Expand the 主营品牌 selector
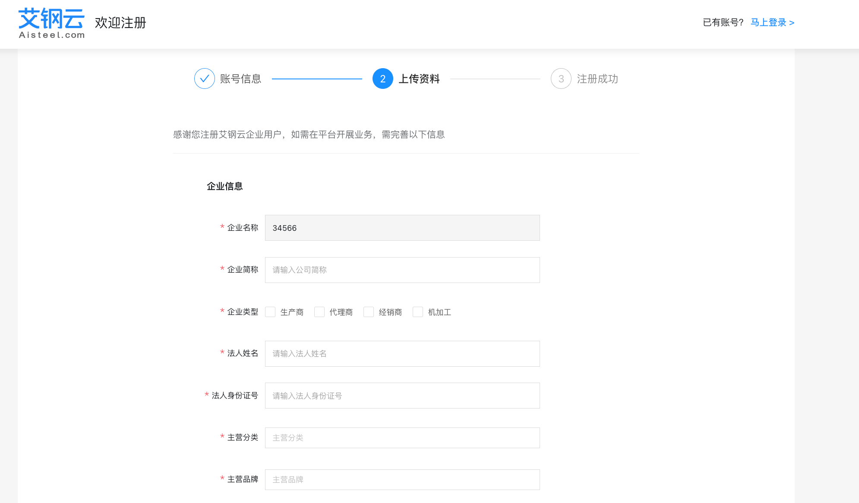The image size is (859, 503). [x=402, y=479]
